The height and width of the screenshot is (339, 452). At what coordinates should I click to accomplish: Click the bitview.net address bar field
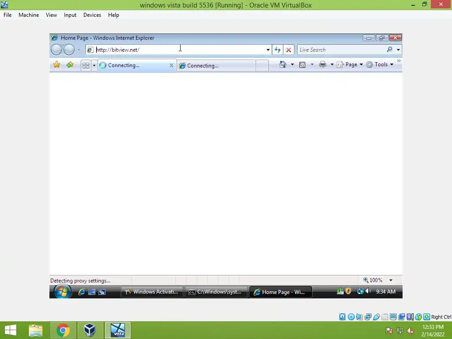coord(178,49)
